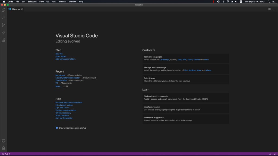278x156 pixels.
Task: Click errors and warnings status indicator
Action: pos(6,154)
